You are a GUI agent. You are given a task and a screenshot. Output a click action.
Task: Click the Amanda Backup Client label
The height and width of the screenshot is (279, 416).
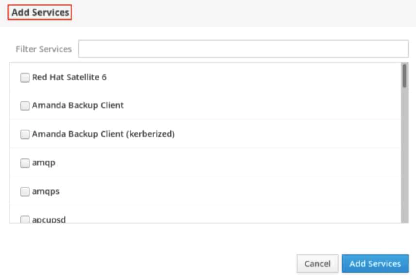(x=78, y=106)
